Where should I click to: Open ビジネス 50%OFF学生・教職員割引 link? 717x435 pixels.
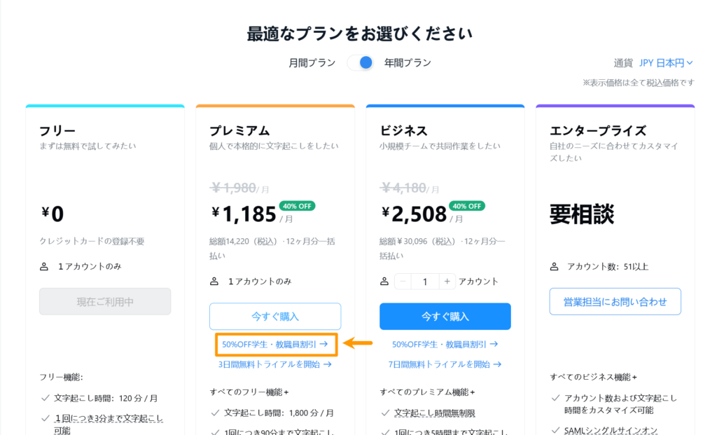(445, 345)
